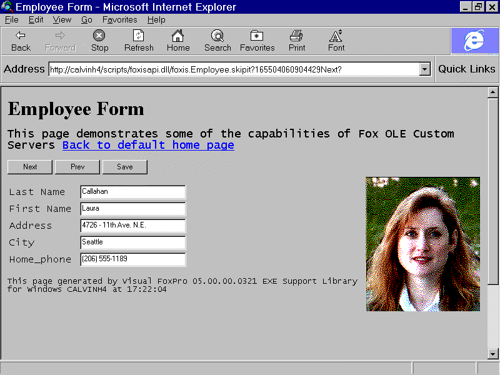Click into the Last Name field
500x375 pixels.
(132, 192)
